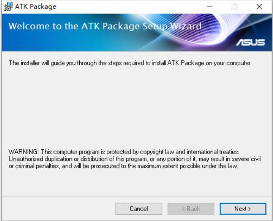This screenshot has height=221, width=273.
Task: Click the Welcome to ATK Package Setup Wizard heading
Action: [x=105, y=26]
